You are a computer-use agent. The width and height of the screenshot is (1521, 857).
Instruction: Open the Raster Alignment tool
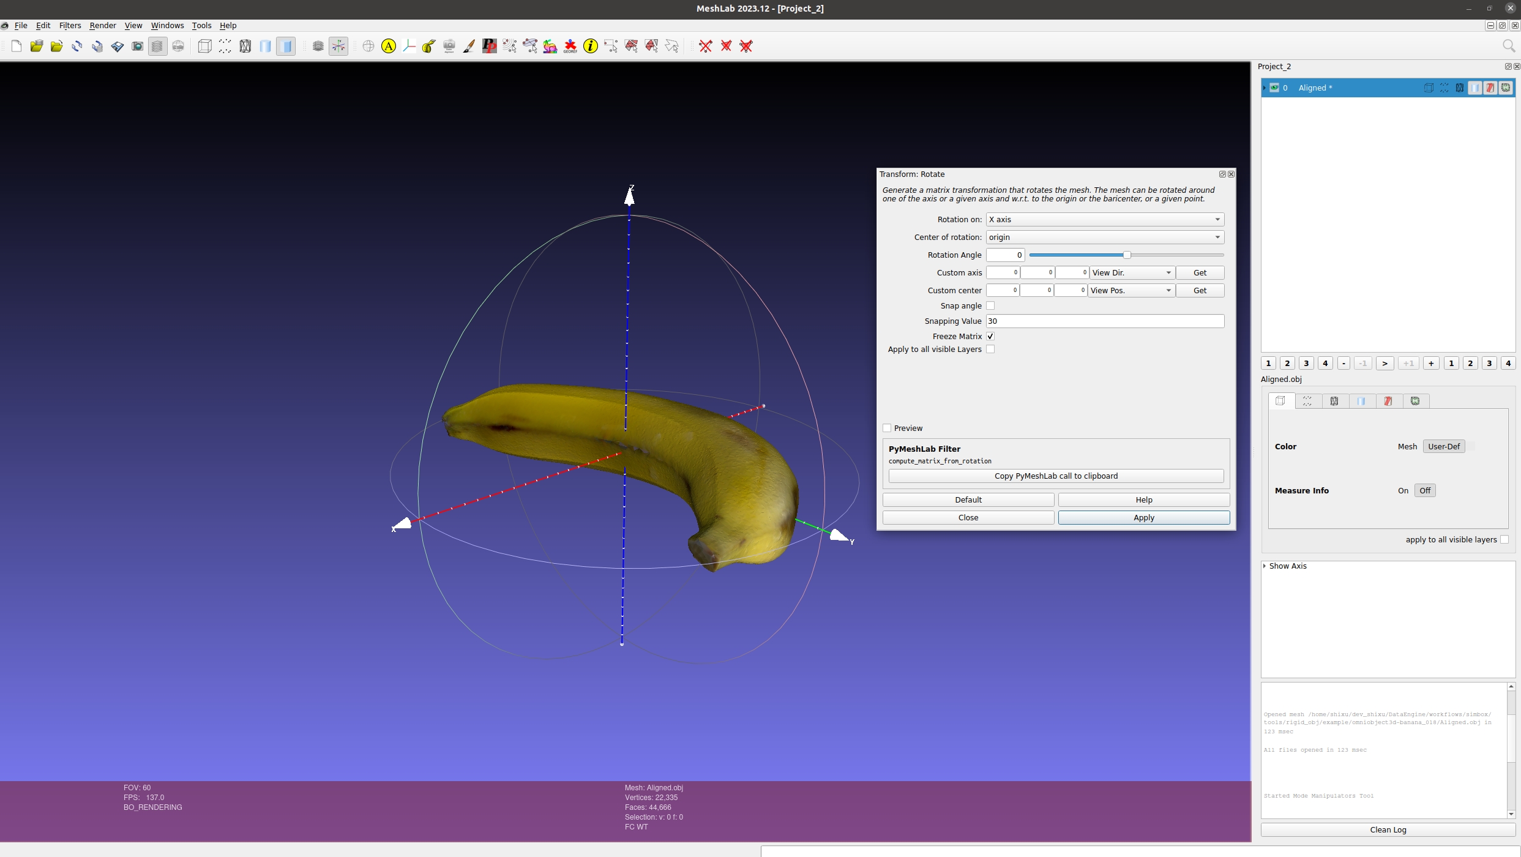[449, 46]
